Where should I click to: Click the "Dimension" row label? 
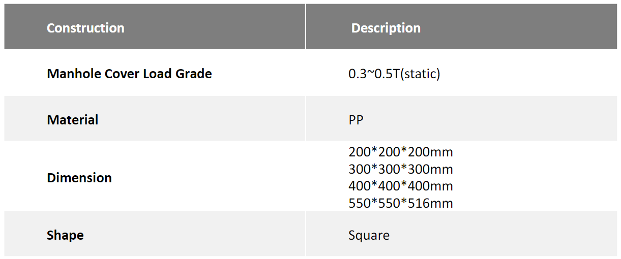[x=79, y=178]
